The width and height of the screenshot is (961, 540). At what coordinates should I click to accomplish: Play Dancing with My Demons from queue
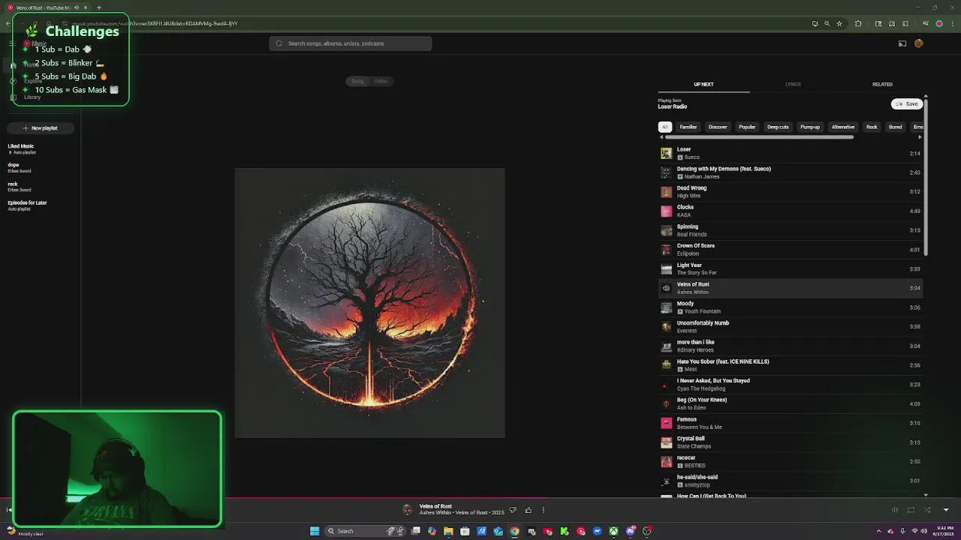tap(790, 172)
